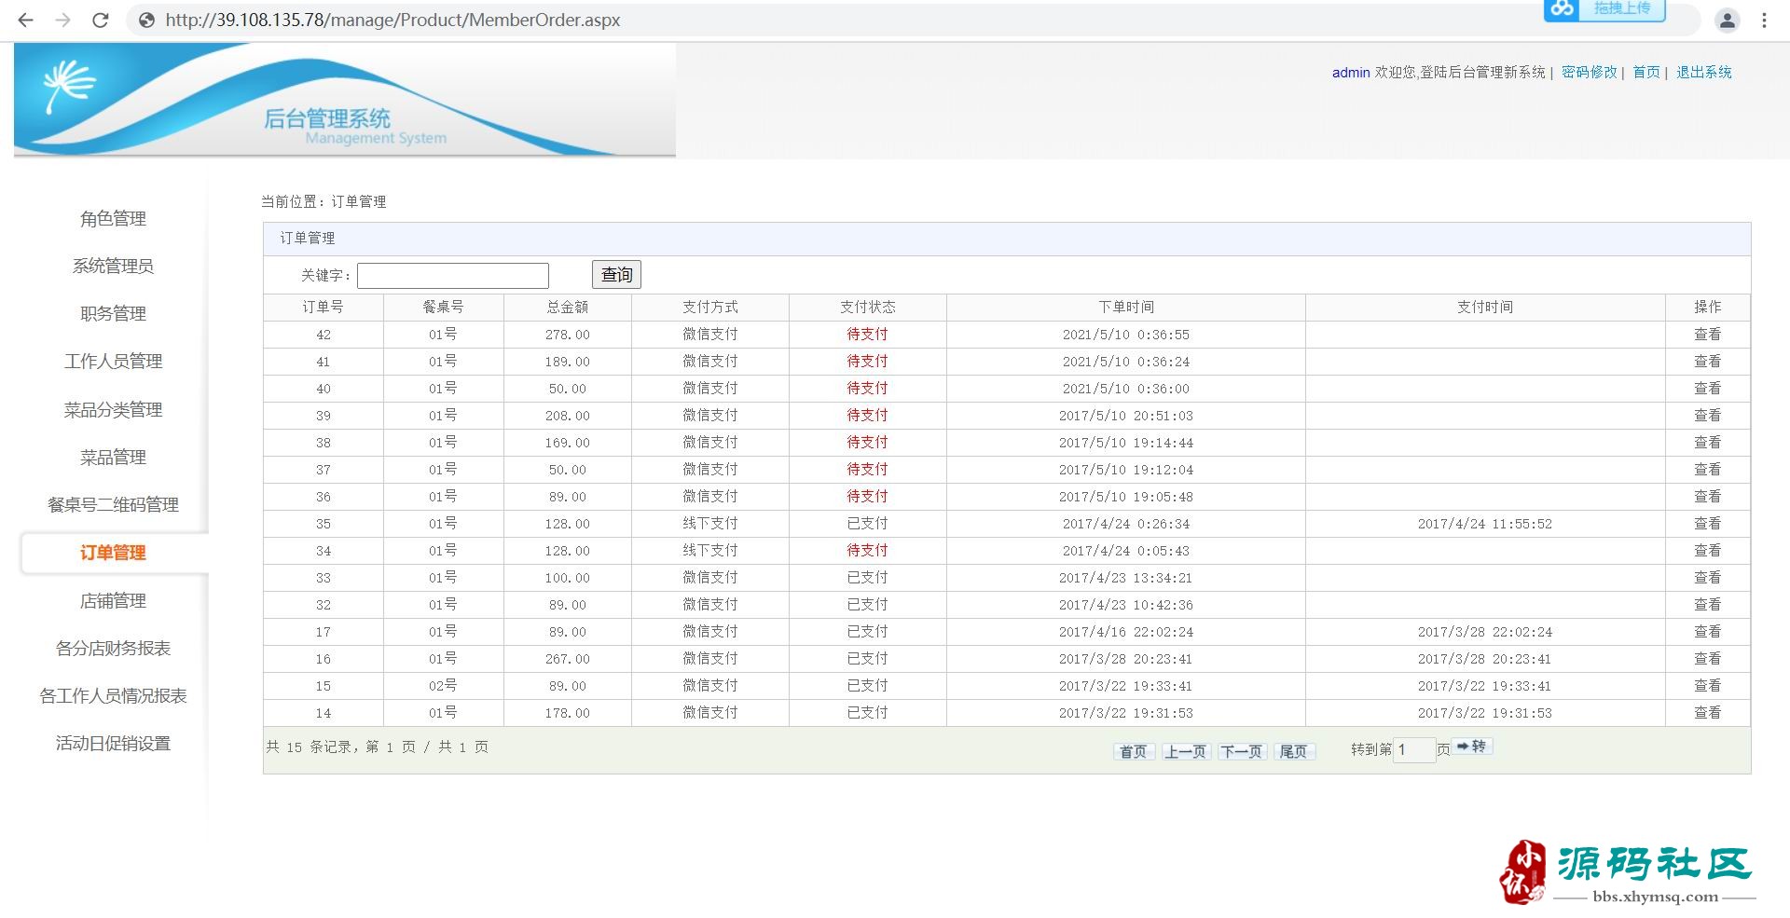
Task: Click 线下支付 in order 35 row
Action: [709, 523]
